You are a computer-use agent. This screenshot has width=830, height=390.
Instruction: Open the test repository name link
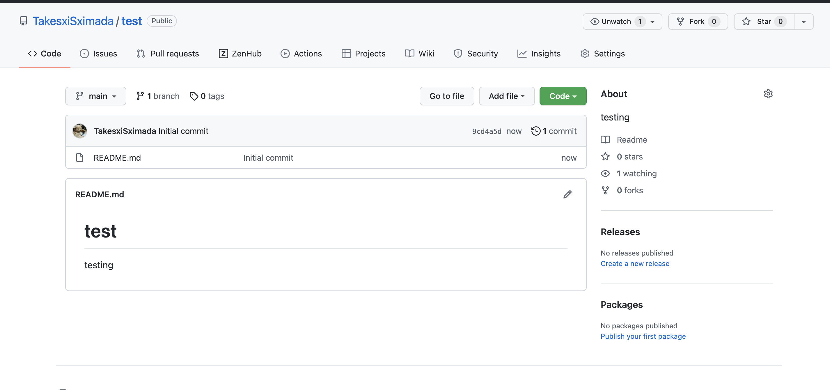pyautogui.click(x=132, y=21)
